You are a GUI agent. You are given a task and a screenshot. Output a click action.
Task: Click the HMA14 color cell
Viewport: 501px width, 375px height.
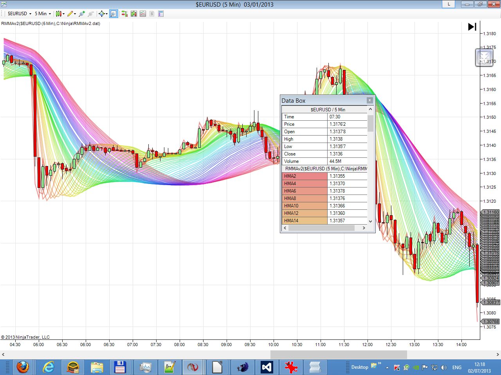tap(305, 221)
